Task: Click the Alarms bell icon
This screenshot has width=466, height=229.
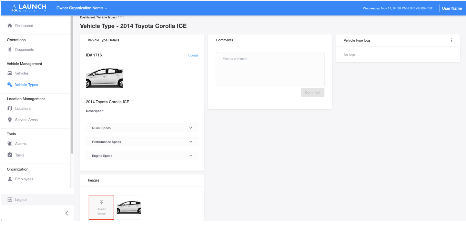Action: tap(10, 144)
